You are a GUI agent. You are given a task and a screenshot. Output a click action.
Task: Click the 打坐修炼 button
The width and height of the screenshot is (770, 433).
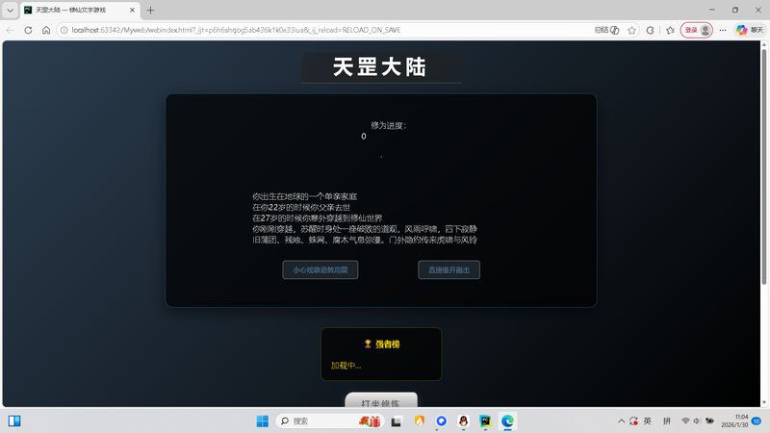point(381,400)
